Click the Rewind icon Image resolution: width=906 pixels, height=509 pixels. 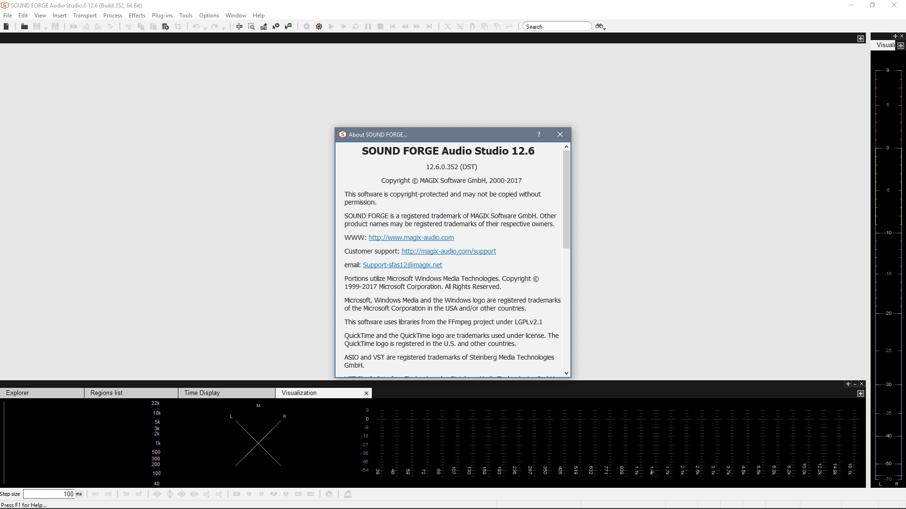click(x=405, y=26)
